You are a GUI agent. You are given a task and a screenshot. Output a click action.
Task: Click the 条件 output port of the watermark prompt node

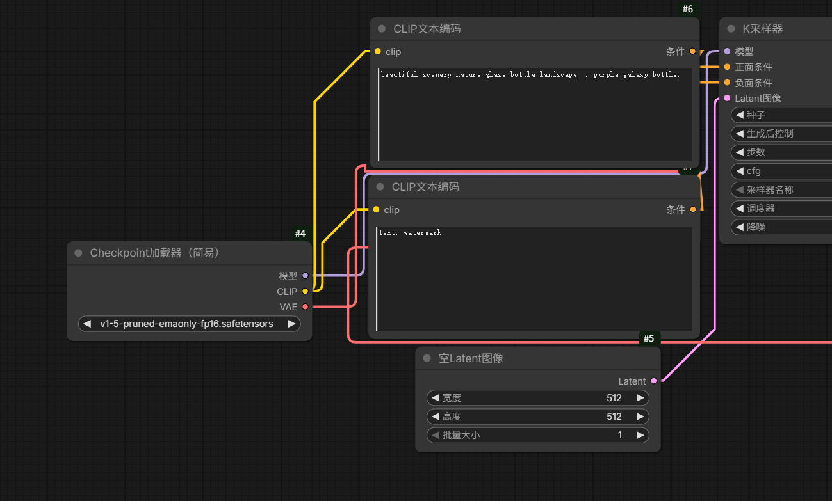pos(692,210)
